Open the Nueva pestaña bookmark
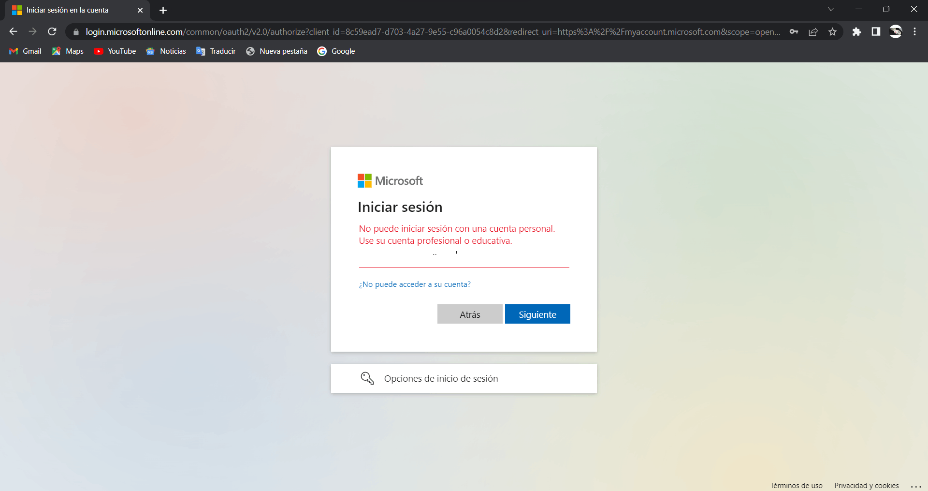 (276, 51)
